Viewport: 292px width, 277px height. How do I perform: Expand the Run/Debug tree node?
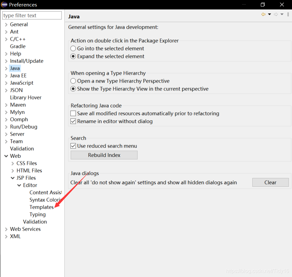[6, 127]
